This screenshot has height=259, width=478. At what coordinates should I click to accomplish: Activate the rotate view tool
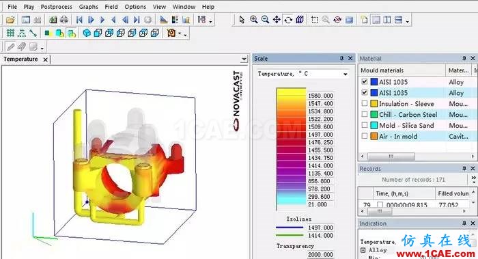tap(288, 20)
